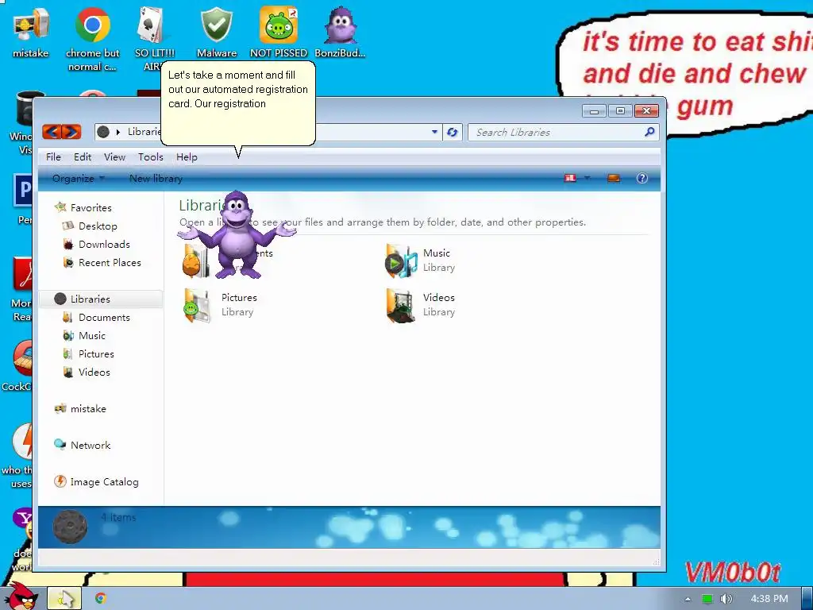Click the forward arrow in Explorer

click(71, 132)
